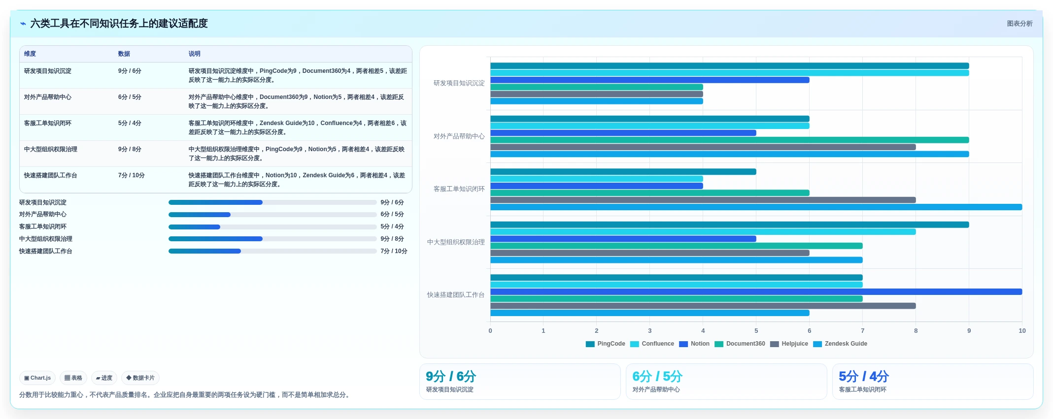Select the Chart.js tag chip
The height and width of the screenshot is (419, 1053).
pyautogui.click(x=37, y=378)
